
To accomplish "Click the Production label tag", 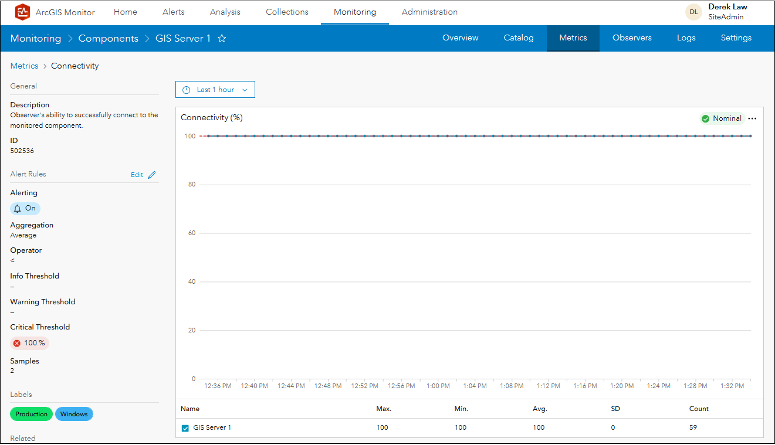I will (x=32, y=415).
